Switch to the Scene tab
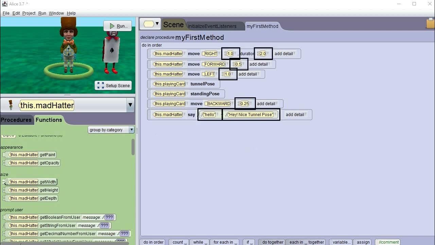This screenshot has width=435, height=245. point(173,24)
